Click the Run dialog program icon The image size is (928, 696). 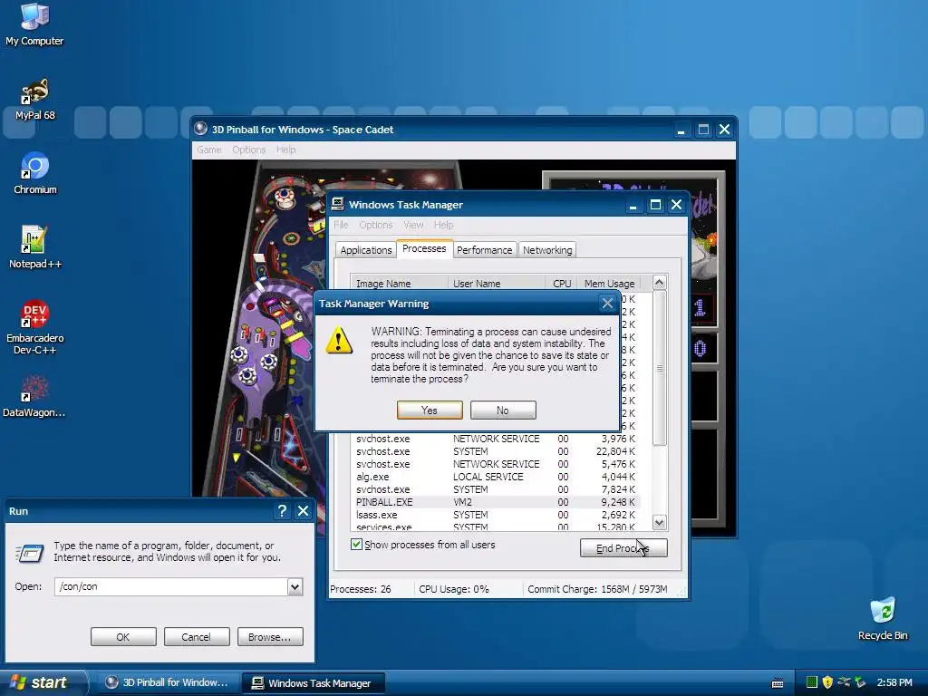coord(30,554)
